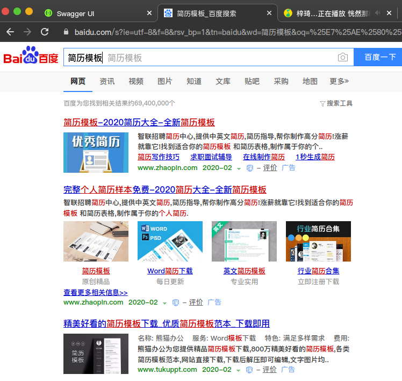Viewport: 402px width, 381px height.
Task: Open the 英文简历模板 link
Action: pyautogui.click(x=244, y=271)
